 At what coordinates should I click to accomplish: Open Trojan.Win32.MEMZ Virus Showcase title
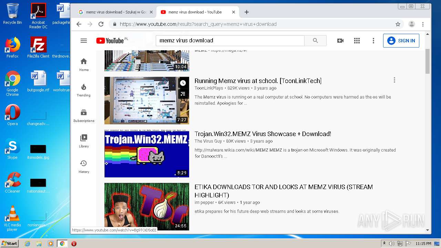263,134
